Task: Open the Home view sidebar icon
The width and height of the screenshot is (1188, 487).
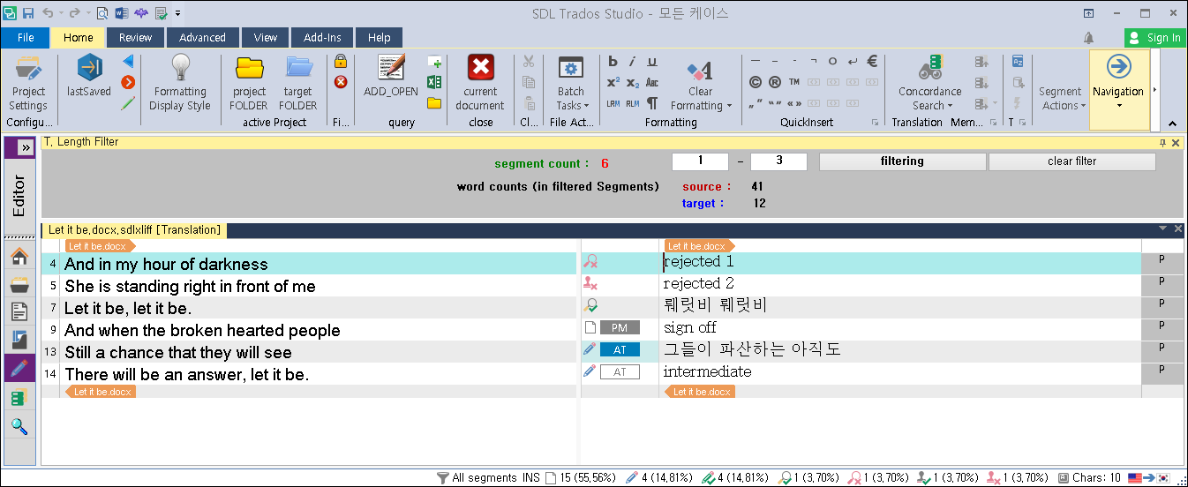Action: coord(19,257)
